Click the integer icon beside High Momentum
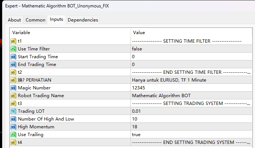 pyautogui.click(x=13, y=127)
